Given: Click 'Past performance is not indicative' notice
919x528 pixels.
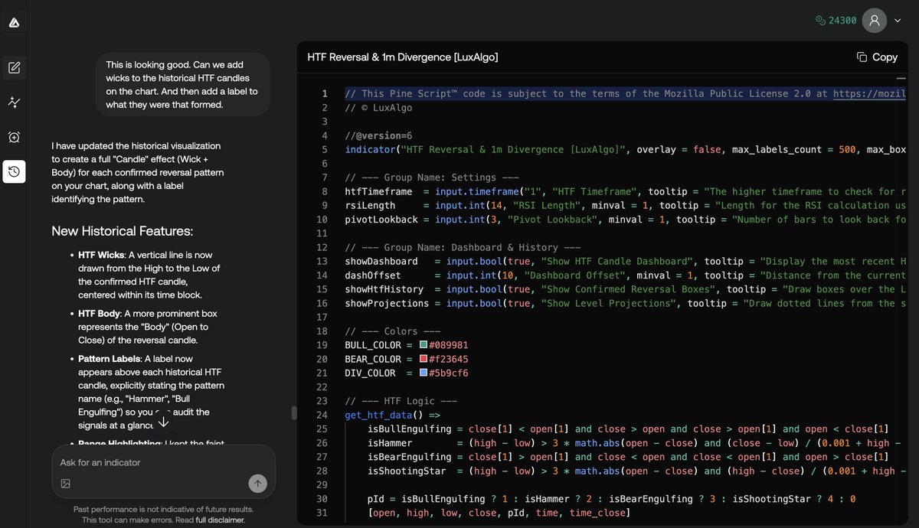Looking at the screenshot, I should point(163,509).
